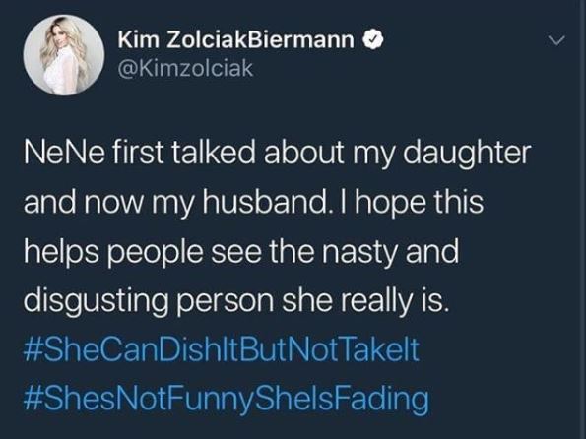
Task: Click the line "disgusting person she really is"
Action: coord(235,300)
